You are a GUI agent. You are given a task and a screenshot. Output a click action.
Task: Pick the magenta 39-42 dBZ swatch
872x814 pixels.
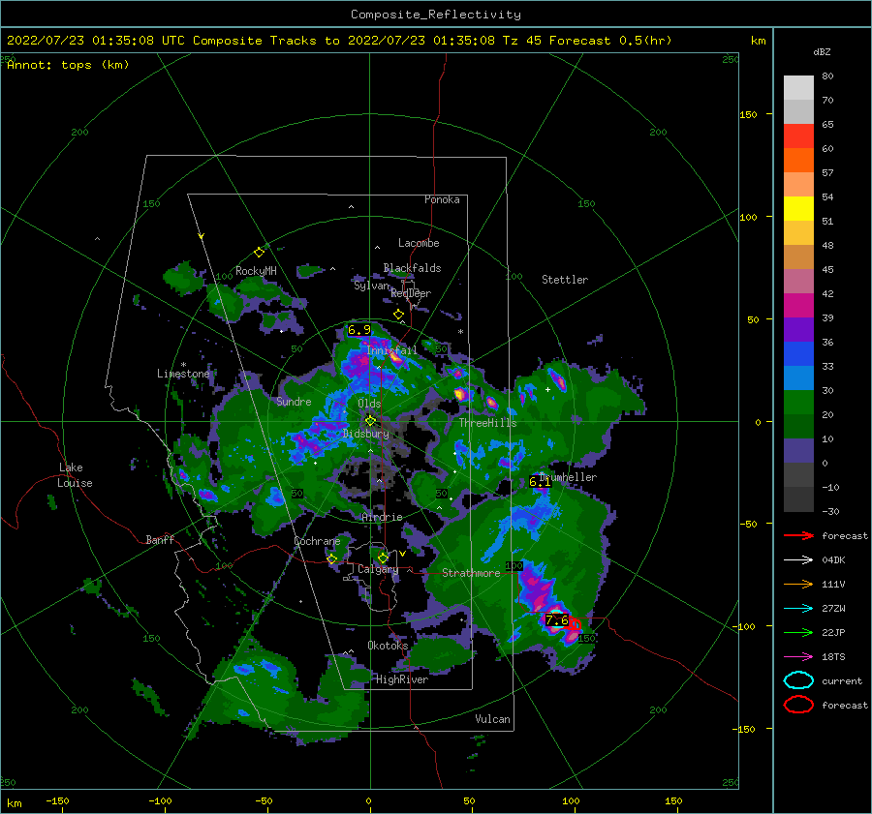coord(798,305)
